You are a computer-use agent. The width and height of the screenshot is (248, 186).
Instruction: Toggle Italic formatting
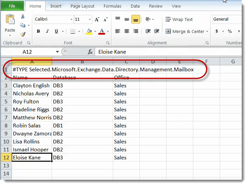(x=47, y=31)
